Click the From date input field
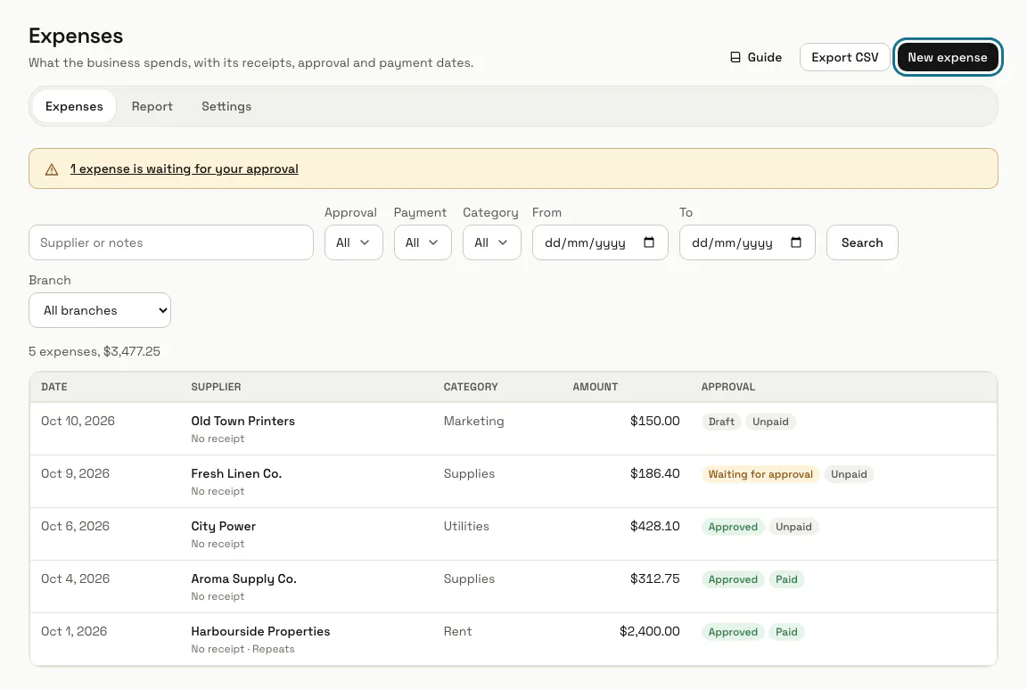Image resolution: width=1027 pixels, height=689 pixels. [600, 242]
